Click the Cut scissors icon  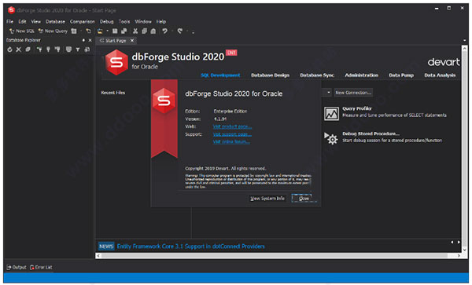135,31
